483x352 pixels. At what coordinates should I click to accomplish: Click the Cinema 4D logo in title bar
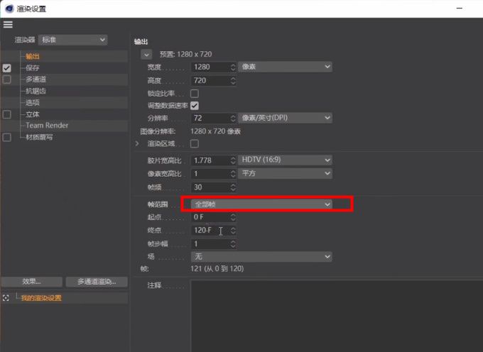pyautogui.click(x=8, y=8)
